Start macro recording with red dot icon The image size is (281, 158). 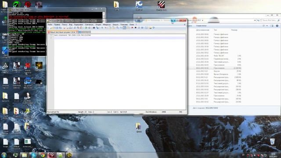132,28
